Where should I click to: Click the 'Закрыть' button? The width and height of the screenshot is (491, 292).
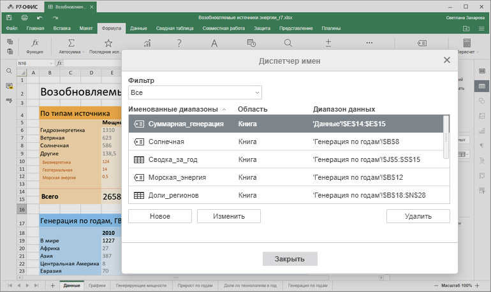pyautogui.click(x=289, y=259)
